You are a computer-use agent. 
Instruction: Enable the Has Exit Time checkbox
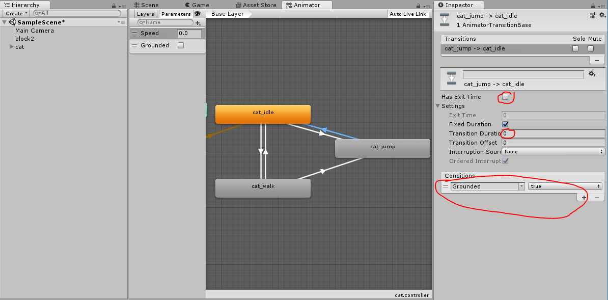click(x=505, y=97)
